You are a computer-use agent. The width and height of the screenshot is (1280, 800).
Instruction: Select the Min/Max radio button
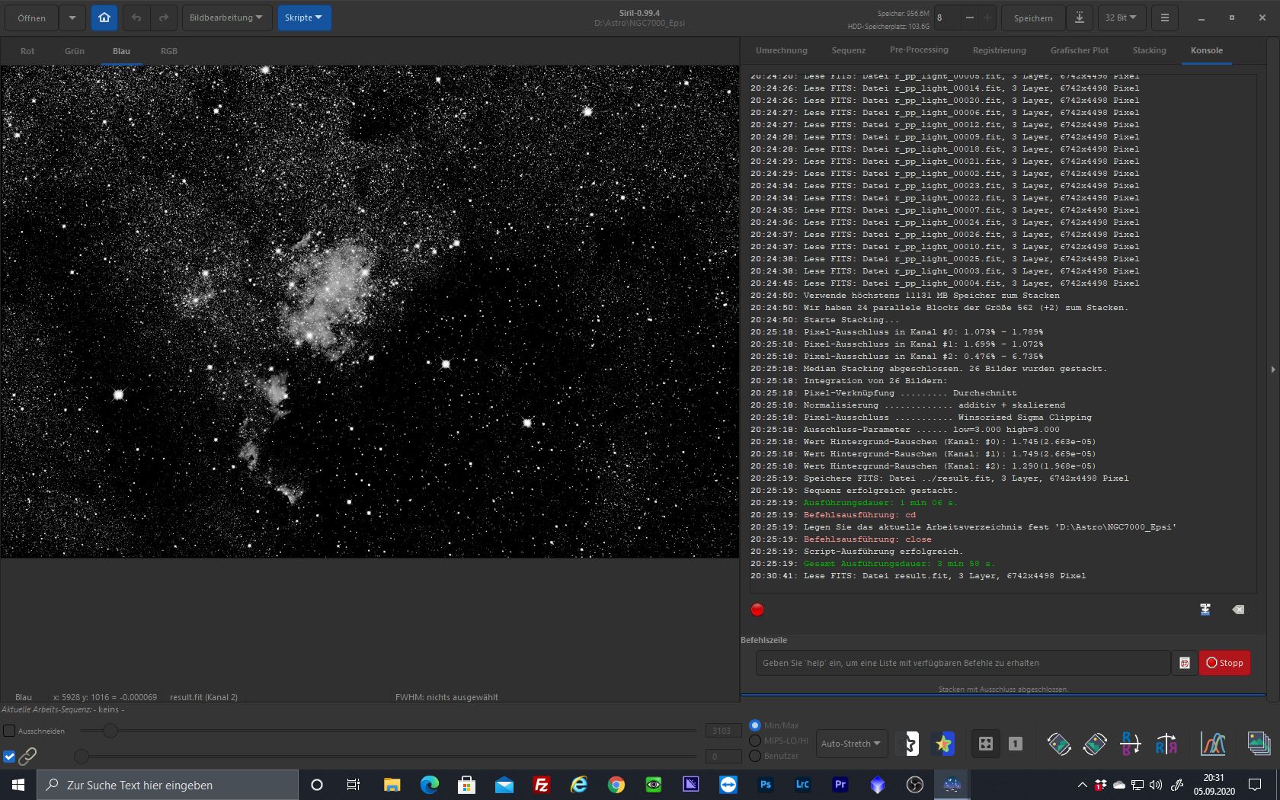(x=755, y=725)
